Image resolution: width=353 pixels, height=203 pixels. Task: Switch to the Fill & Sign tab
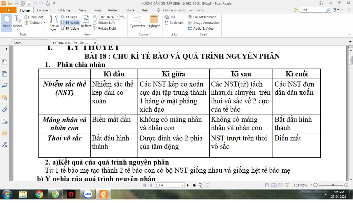65,10
